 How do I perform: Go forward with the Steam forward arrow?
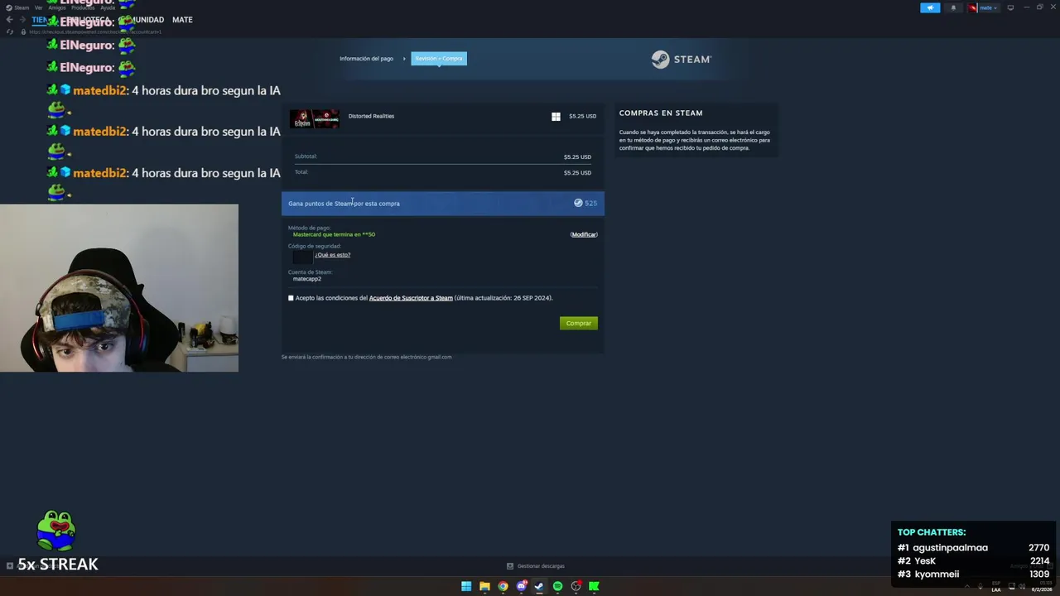[x=21, y=20]
